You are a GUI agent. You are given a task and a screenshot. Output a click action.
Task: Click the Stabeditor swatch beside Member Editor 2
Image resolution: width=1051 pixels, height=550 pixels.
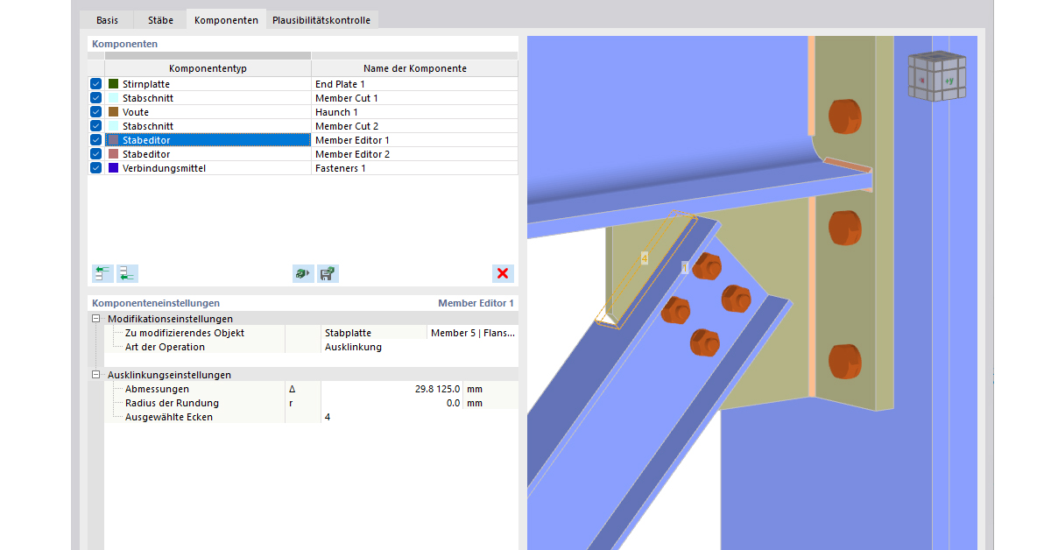click(x=113, y=154)
